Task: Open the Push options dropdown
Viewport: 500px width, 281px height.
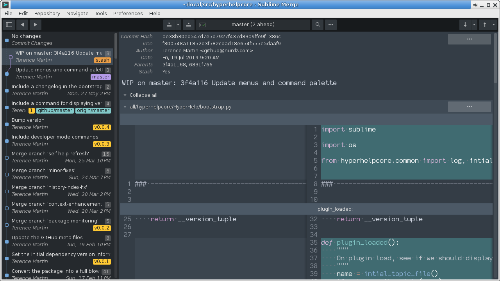Action: click(494, 25)
